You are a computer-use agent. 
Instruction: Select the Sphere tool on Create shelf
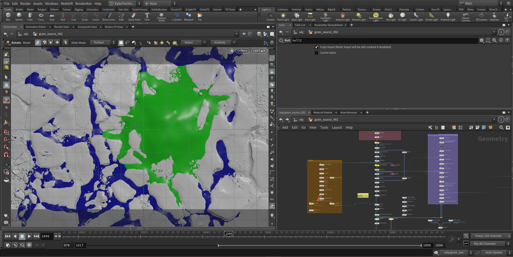click(19, 17)
